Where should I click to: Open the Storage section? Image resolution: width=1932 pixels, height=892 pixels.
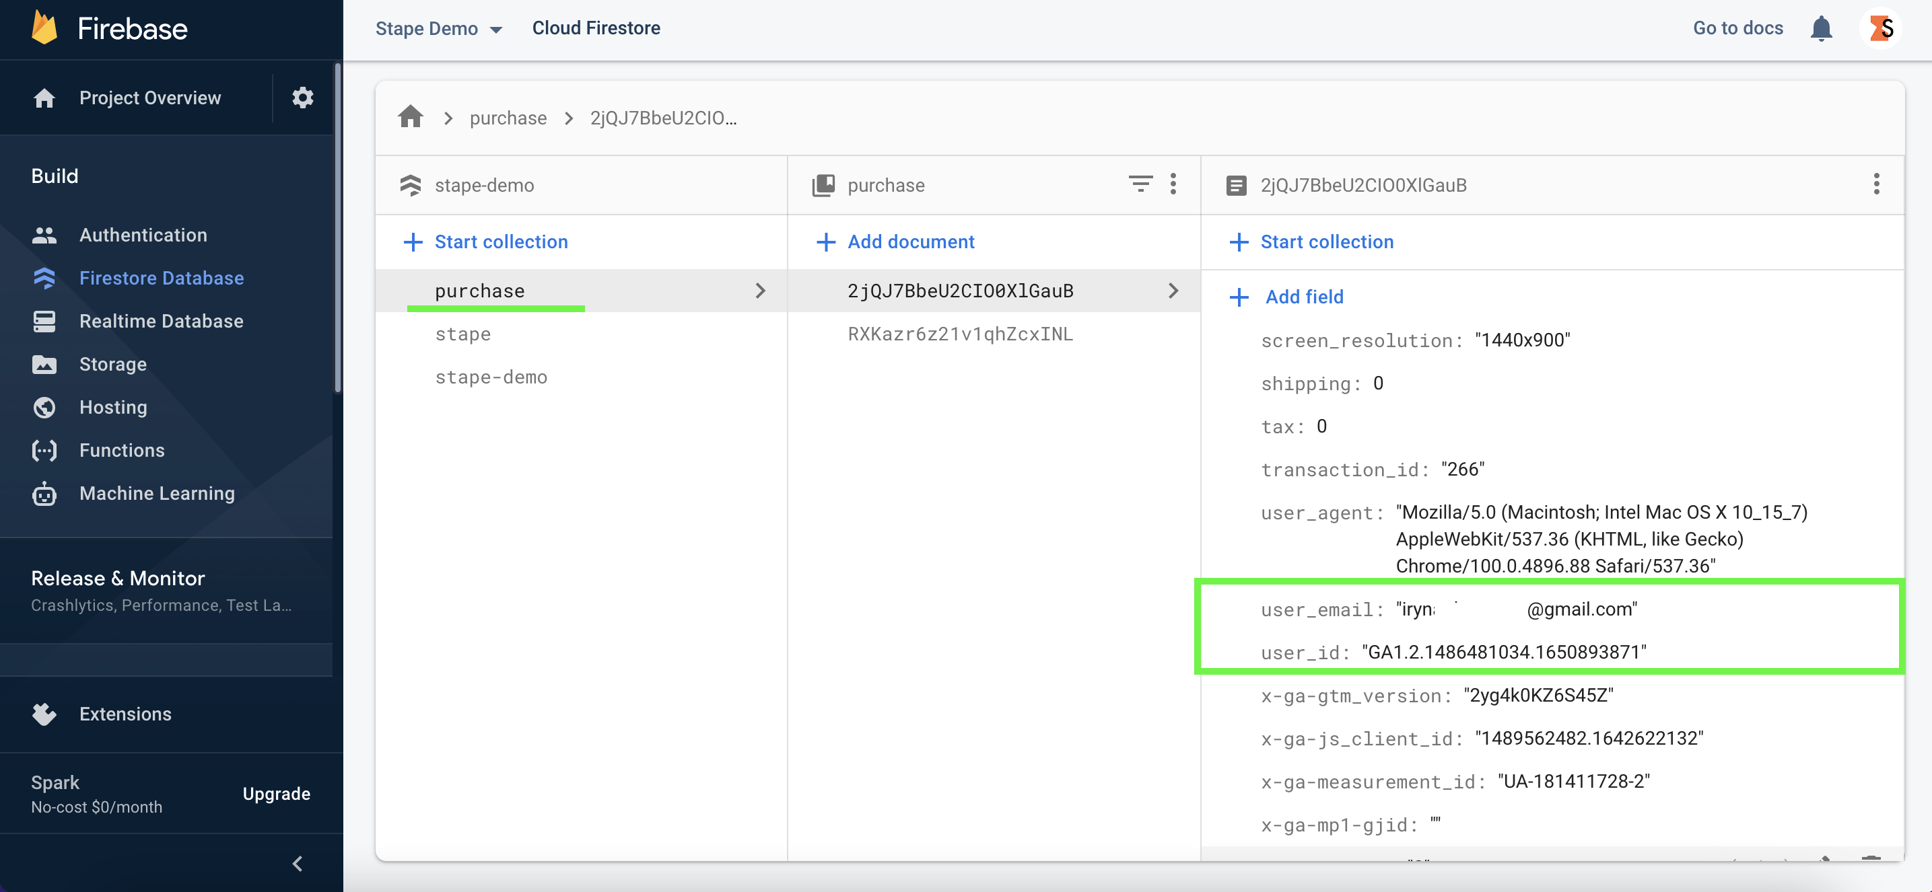(112, 365)
